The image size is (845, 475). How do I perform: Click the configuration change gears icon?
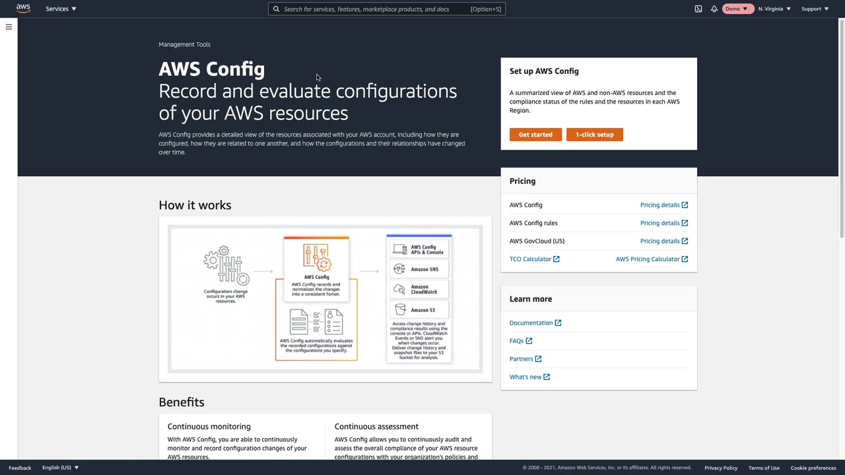pos(226,266)
